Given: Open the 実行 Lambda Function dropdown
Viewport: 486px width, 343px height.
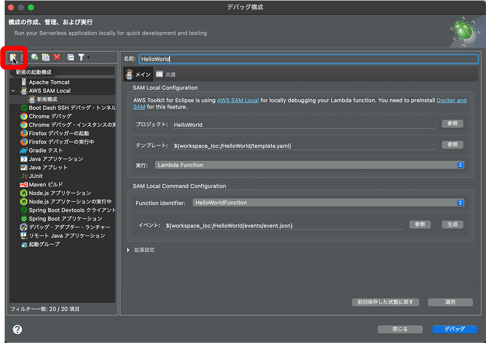Looking at the screenshot, I should coord(310,165).
